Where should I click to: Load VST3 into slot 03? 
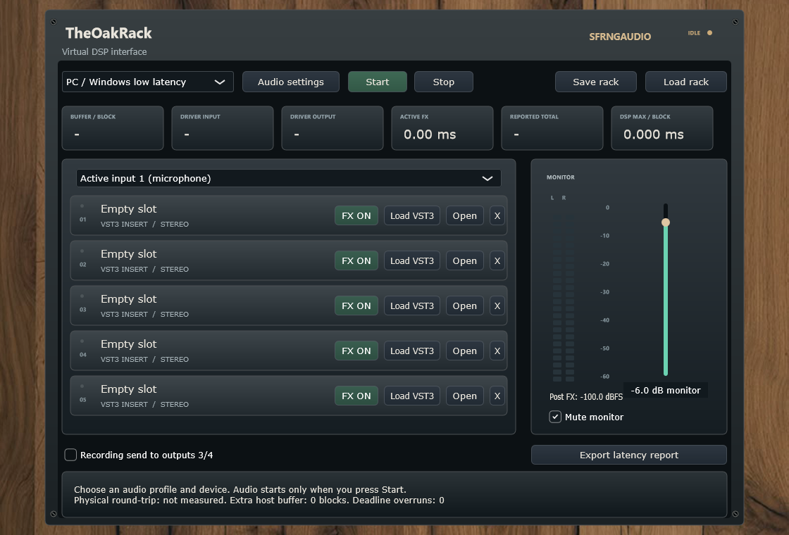[x=412, y=306]
